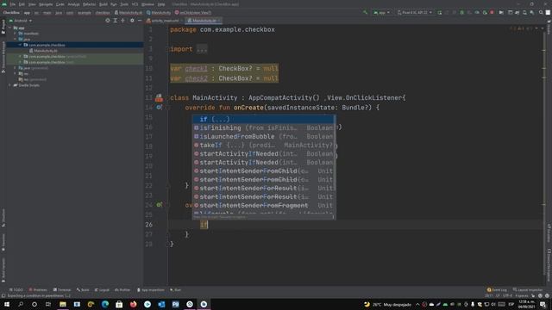This screenshot has width=552, height=310.
Task: Click breadcrumb 'checkbox' in navigation bar
Action: (103, 12)
